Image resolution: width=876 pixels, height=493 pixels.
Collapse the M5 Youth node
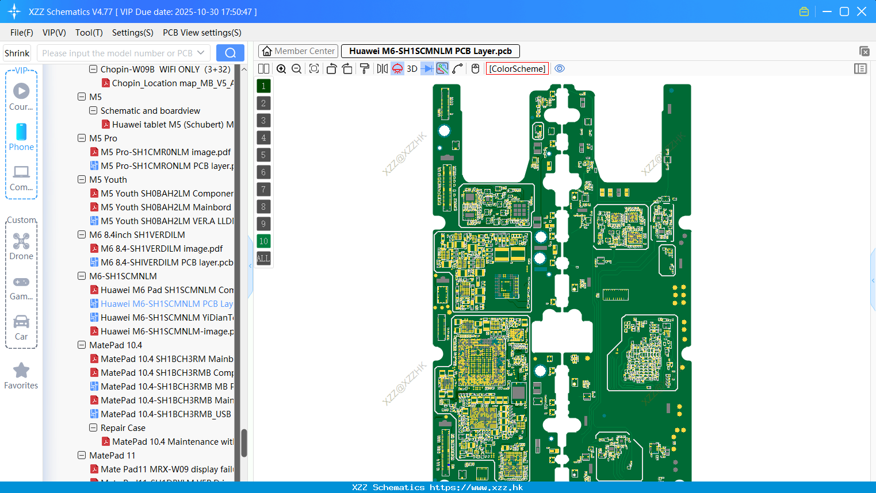pyautogui.click(x=82, y=179)
